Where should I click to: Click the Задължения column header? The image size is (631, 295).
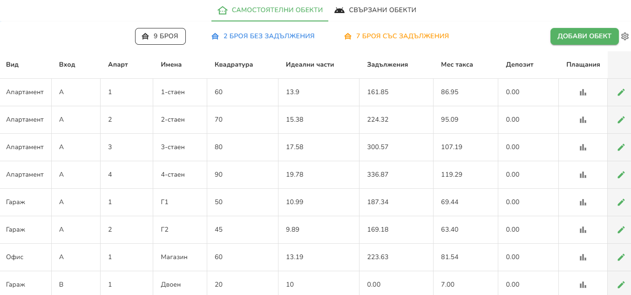(387, 64)
